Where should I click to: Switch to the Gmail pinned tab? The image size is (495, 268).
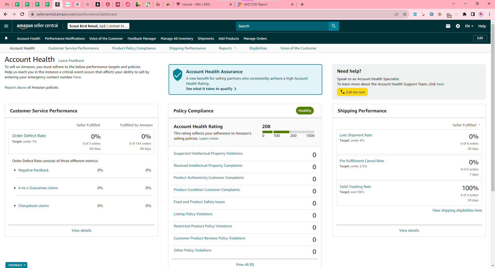click(x=7, y=4)
